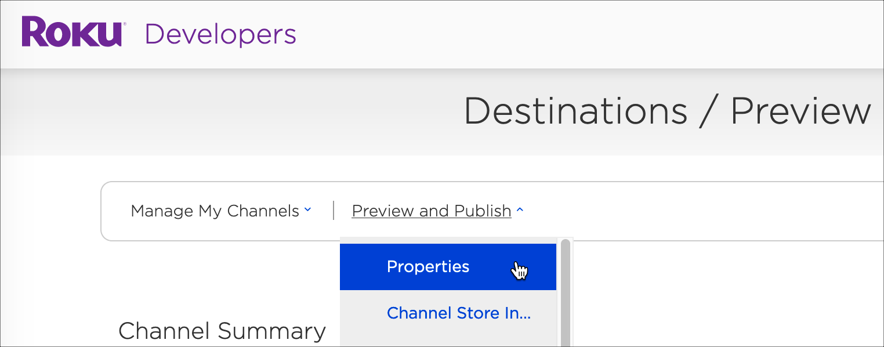The image size is (884, 347).
Task: Choose the Channel Store In... menu entry
Action: tap(458, 313)
